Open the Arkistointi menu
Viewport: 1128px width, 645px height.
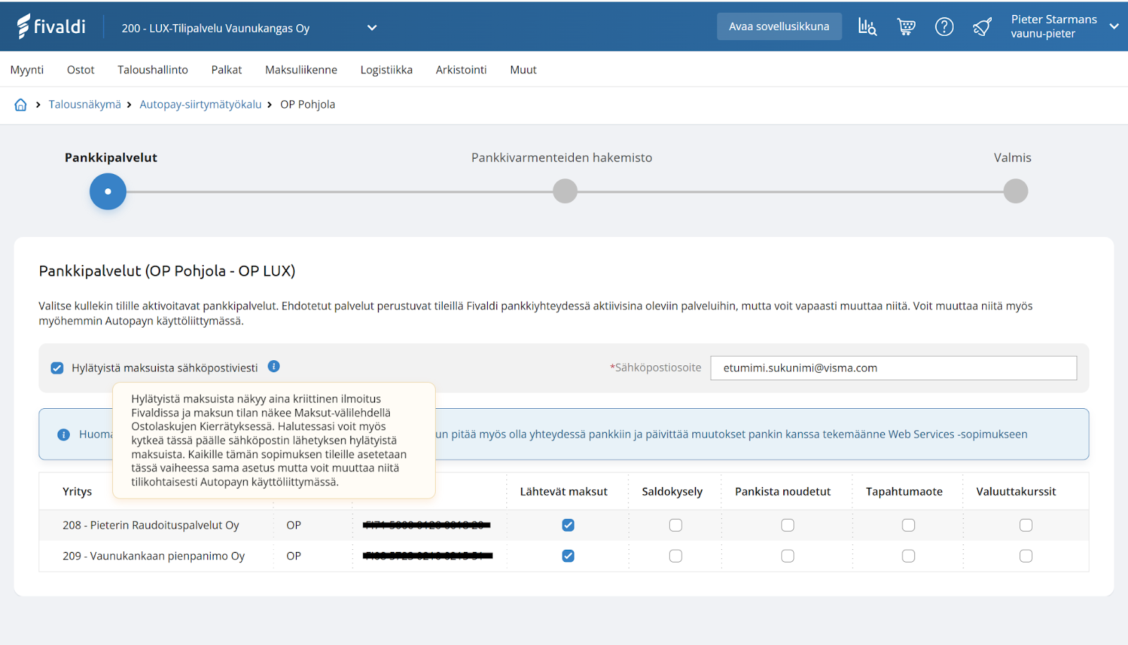pyautogui.click(x=461, y=70)
